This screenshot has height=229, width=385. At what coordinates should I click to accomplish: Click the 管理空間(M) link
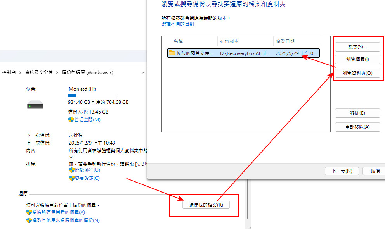(87, 120)
